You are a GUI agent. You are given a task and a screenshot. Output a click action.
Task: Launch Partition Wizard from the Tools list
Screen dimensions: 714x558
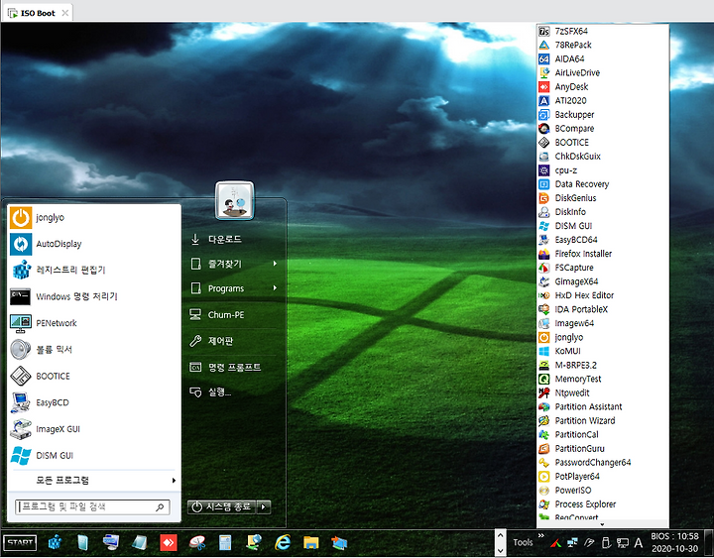[x=603, y=421]
